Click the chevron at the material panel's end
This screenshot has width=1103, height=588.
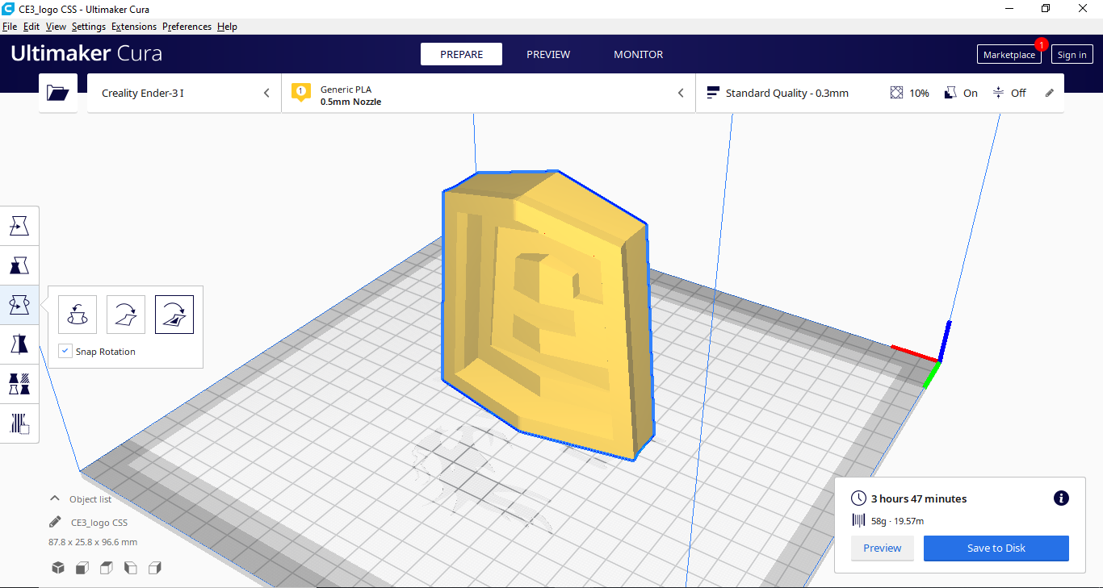point(681,93)
